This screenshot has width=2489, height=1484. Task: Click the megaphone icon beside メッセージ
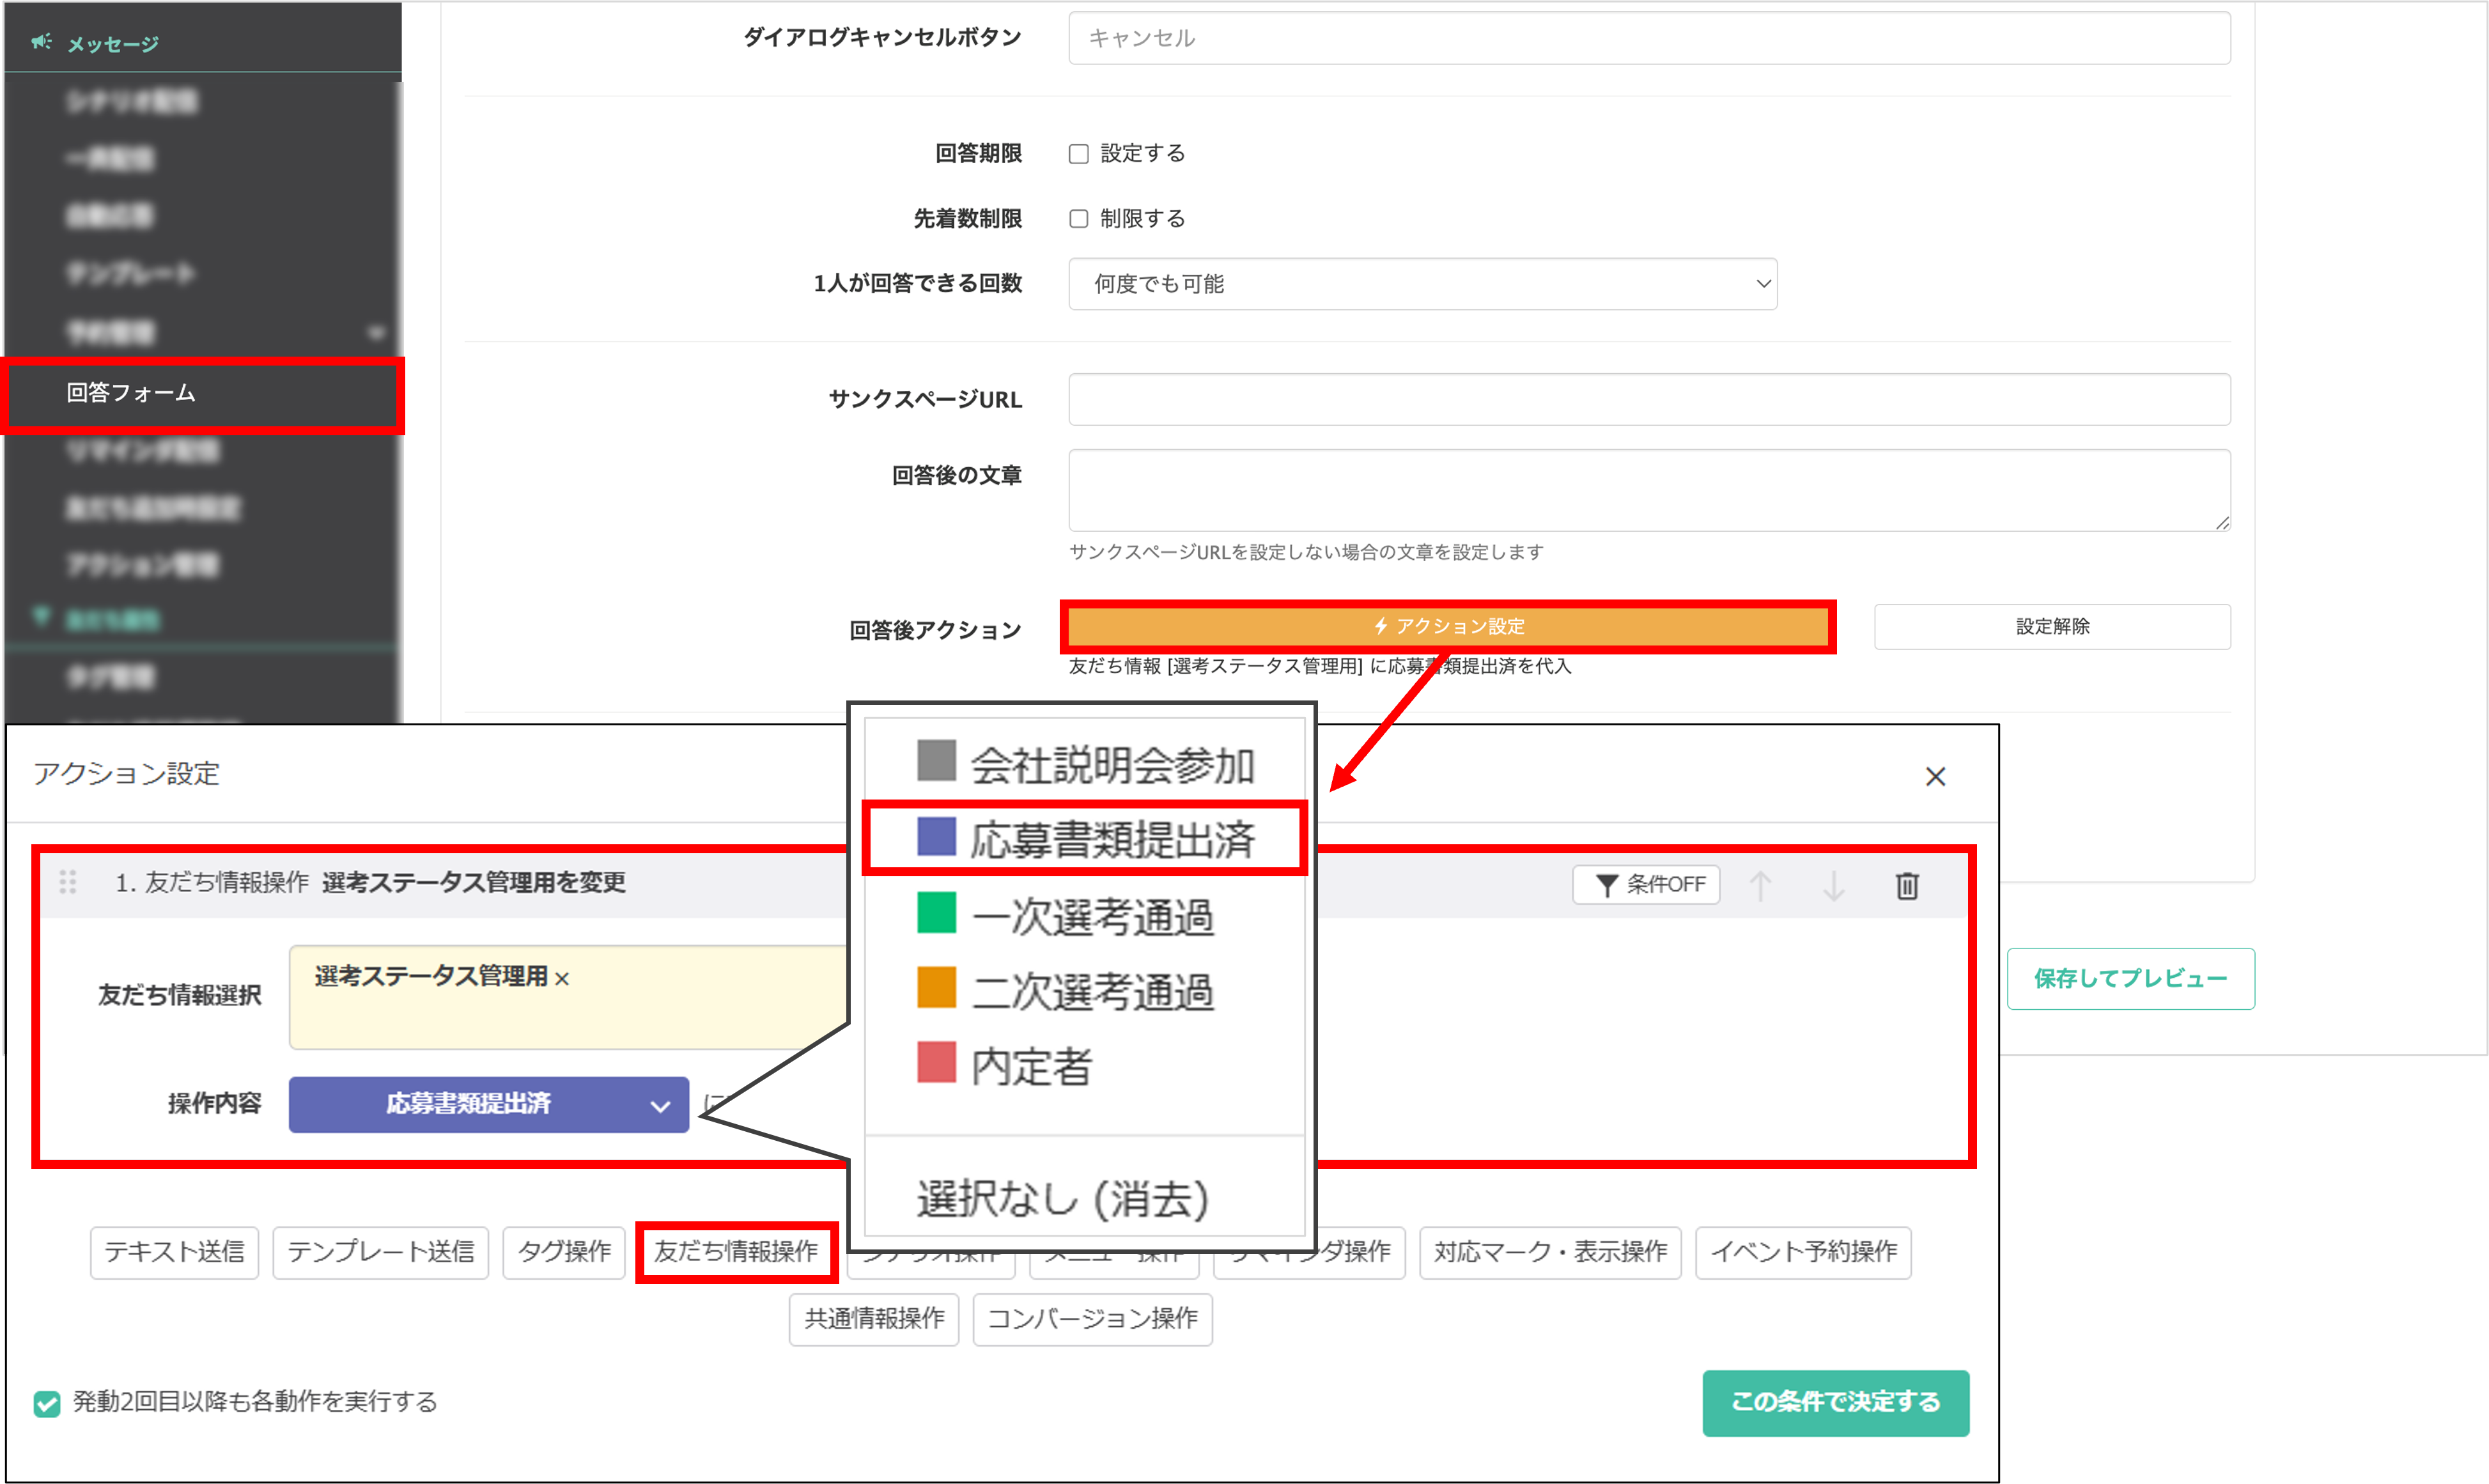40,42
